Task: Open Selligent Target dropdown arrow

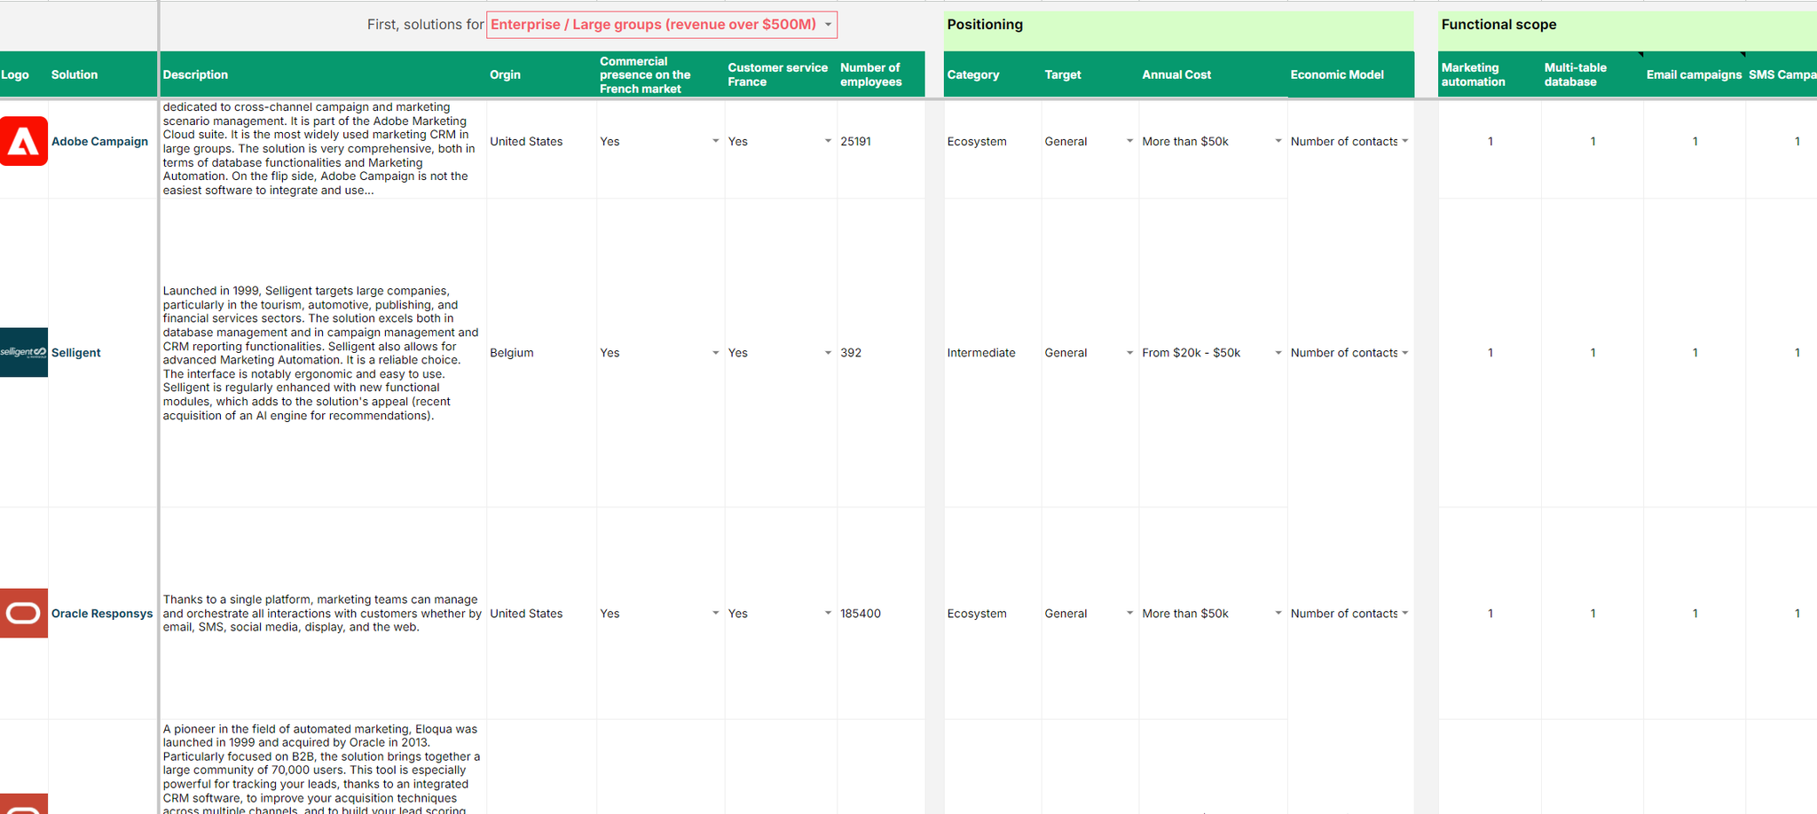Action: 1129,353
